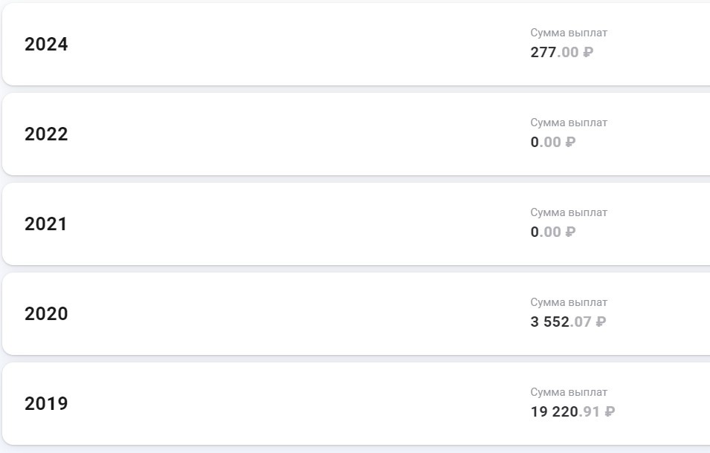
Task: Click the ruble sign after 3 552.07
Action: pyautogui.click(x=601, y=322)
